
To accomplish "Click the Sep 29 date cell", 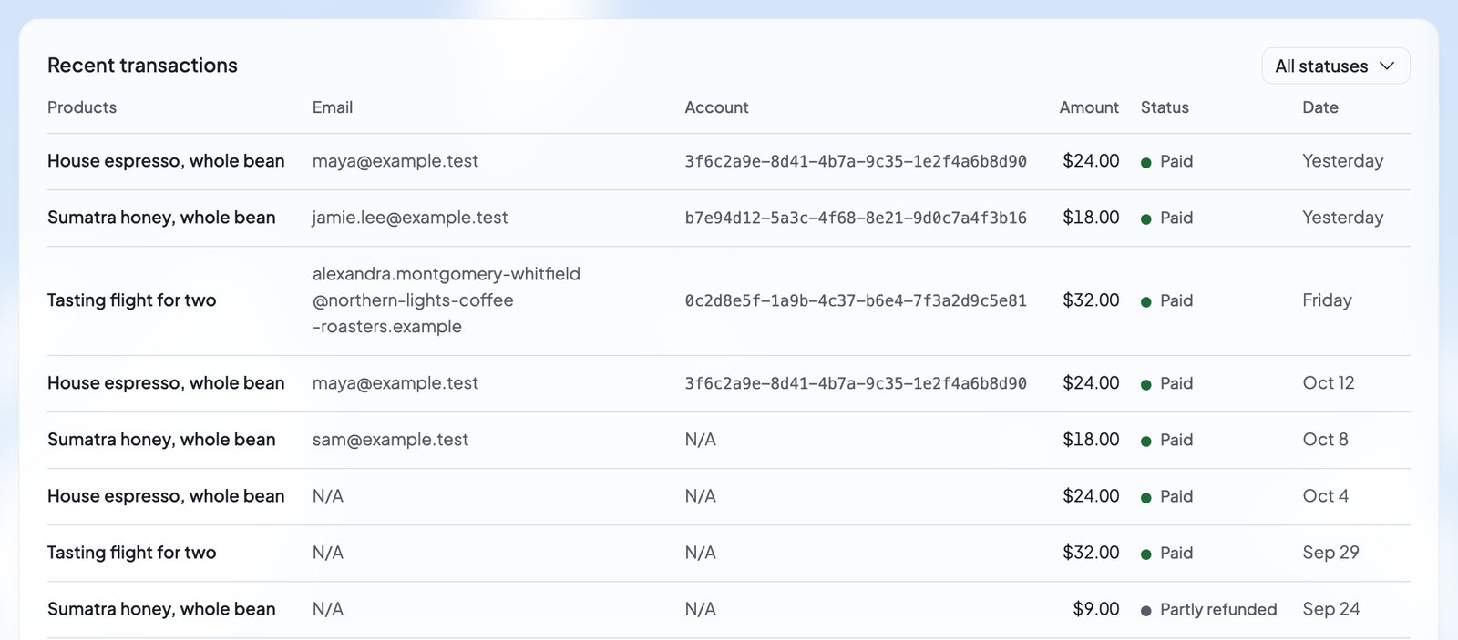I will (x=1330, y=553).
